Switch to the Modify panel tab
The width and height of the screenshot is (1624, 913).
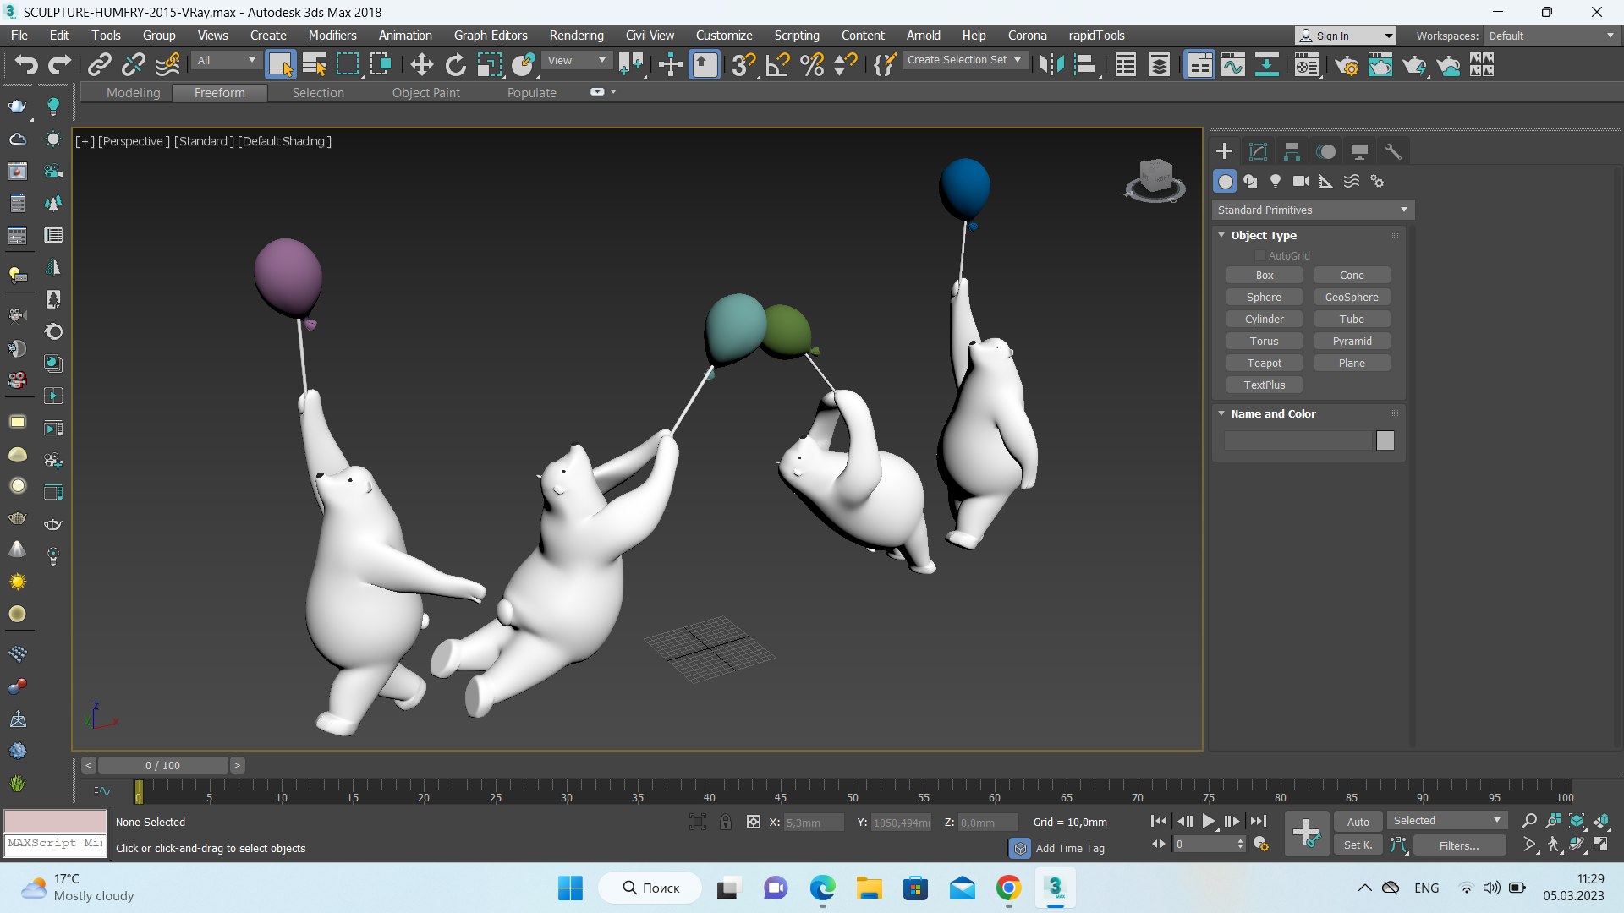point(1258,151)
